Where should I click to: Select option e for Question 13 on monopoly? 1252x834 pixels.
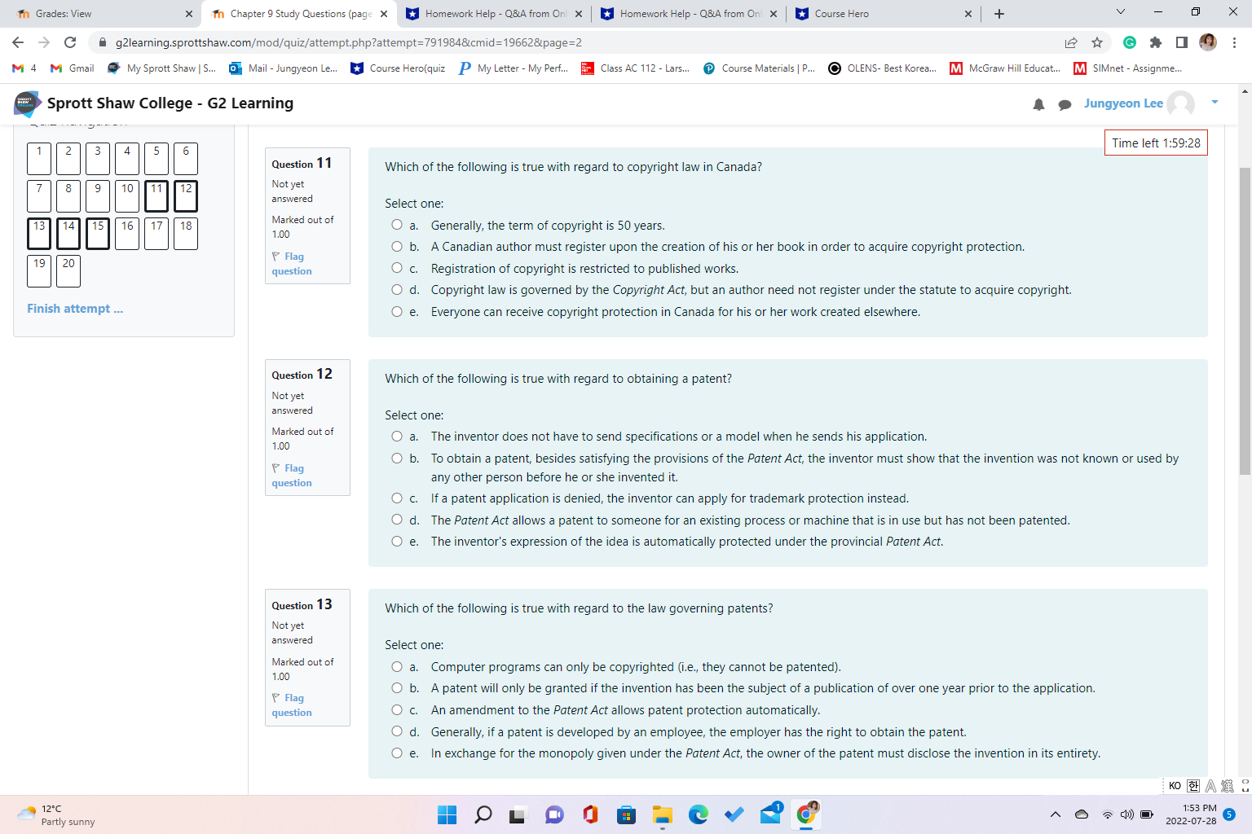tap(397, 753)
